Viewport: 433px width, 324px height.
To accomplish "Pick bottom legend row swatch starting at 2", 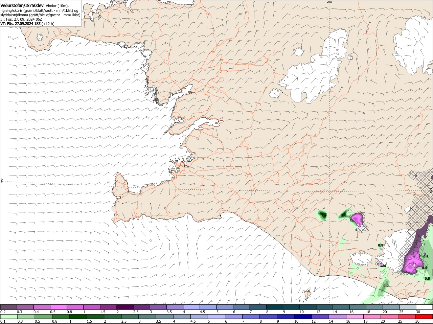I will click(x=113, y=317).
